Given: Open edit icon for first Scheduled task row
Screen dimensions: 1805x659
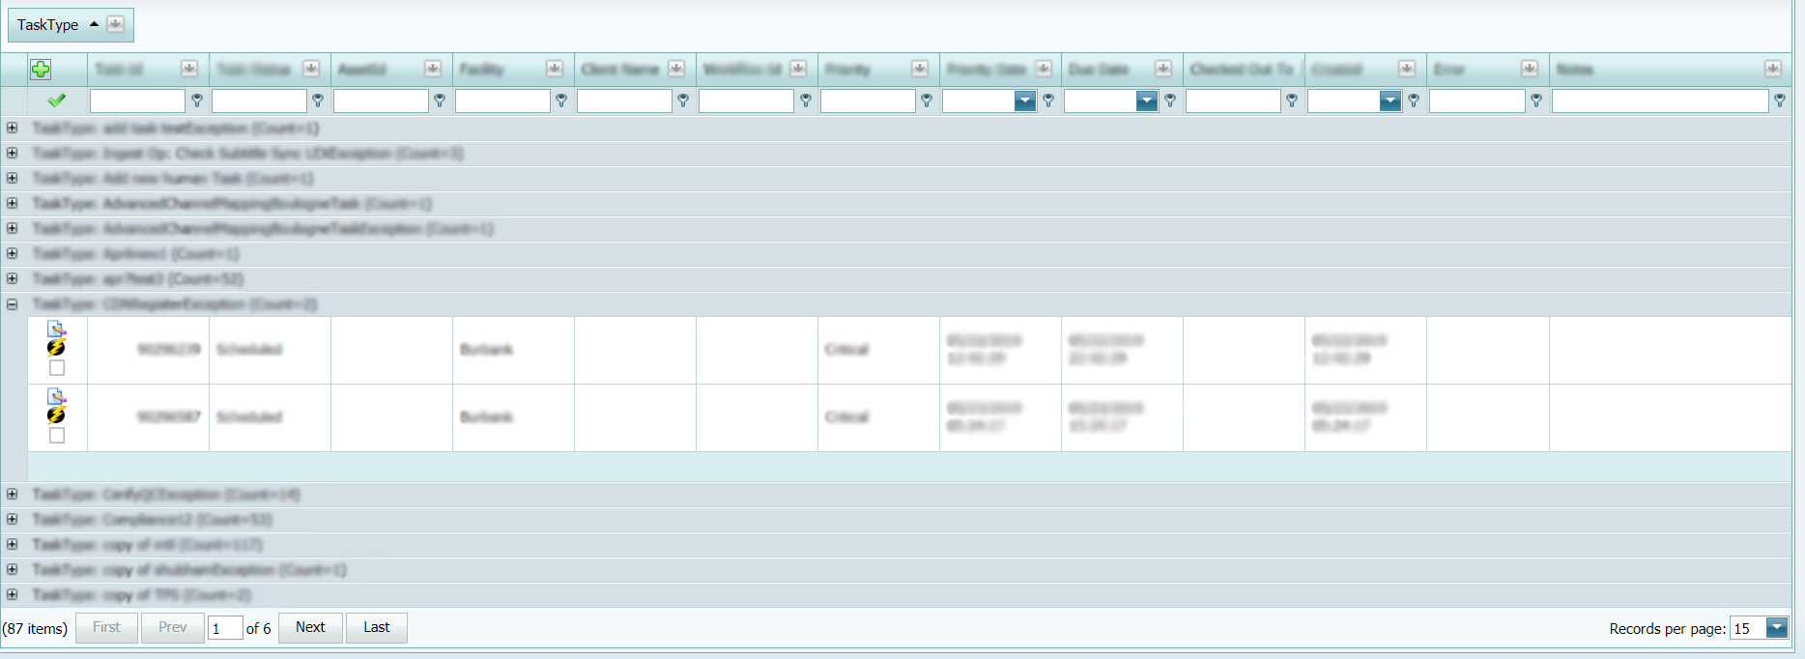Looking at the screenshot, I should point(56,329).
